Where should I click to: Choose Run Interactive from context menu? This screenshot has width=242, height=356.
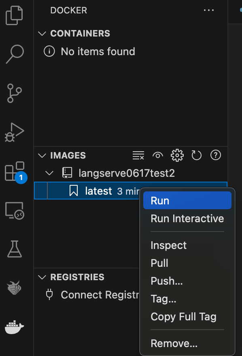187,219
